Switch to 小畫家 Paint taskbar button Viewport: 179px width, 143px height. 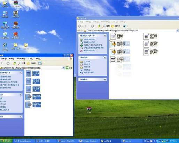(x=46, y=141)
